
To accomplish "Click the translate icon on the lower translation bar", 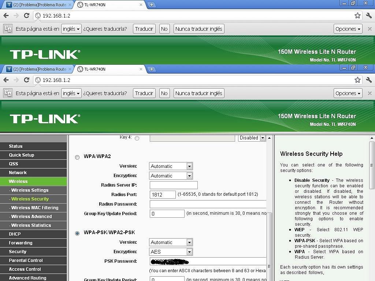I will [x=8, y=93].
